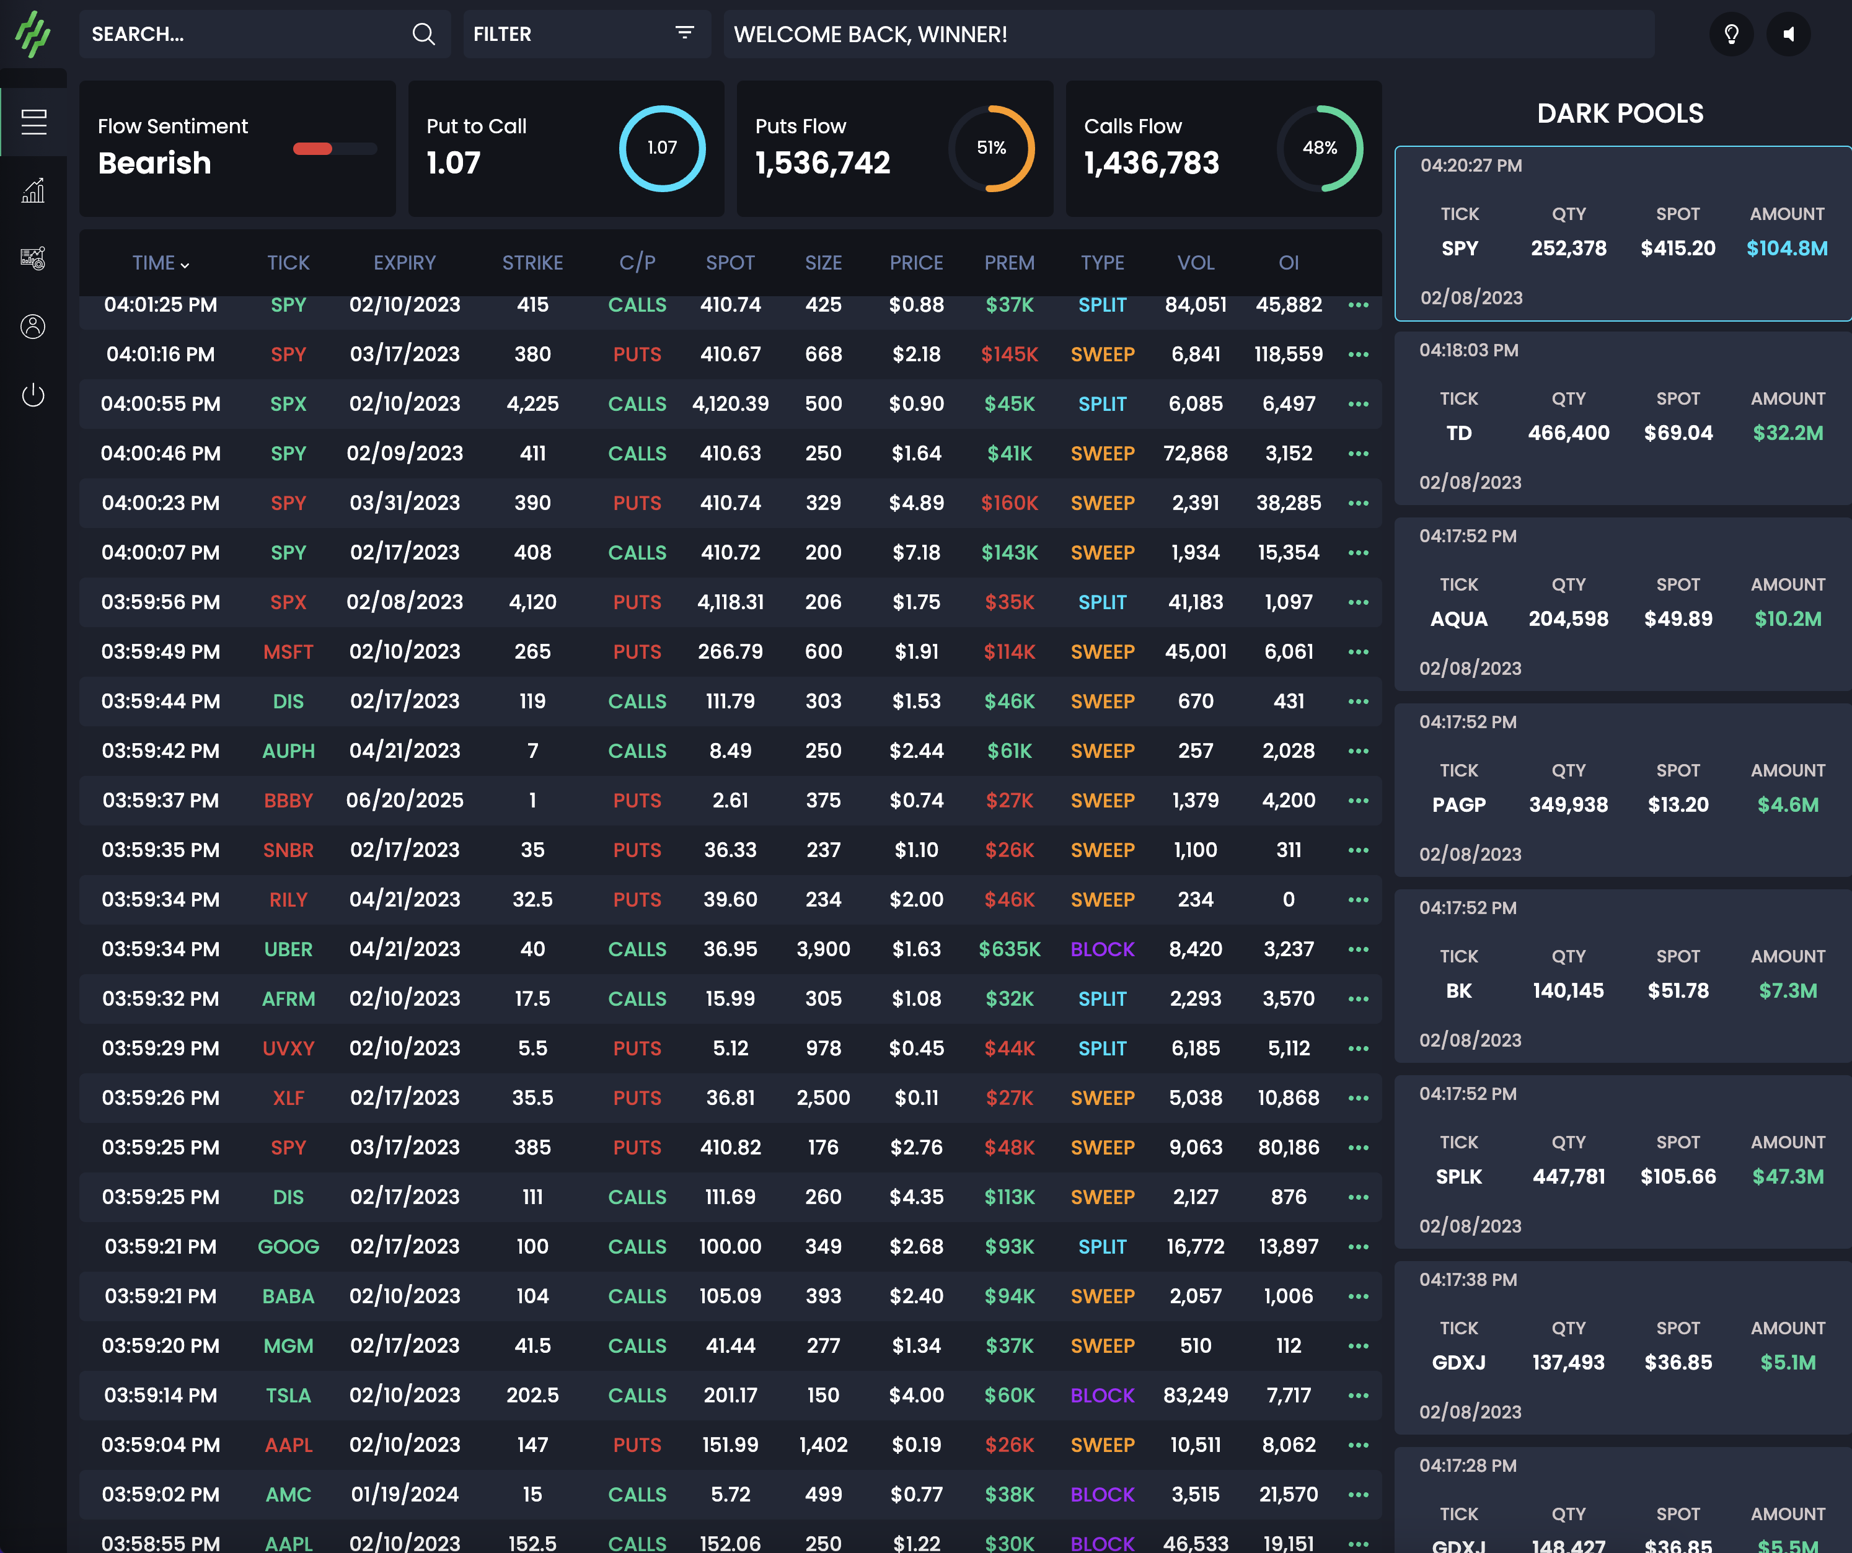The height and width of the screenshot is (1553, 1852).
Task: Select the PAGP dark pool card
Action: pyautogui.click(x=1623, y=790)
